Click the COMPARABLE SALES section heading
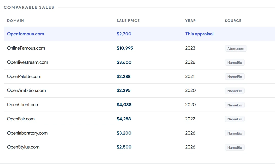This screenshot has height=164, width=275. point(29,7)
